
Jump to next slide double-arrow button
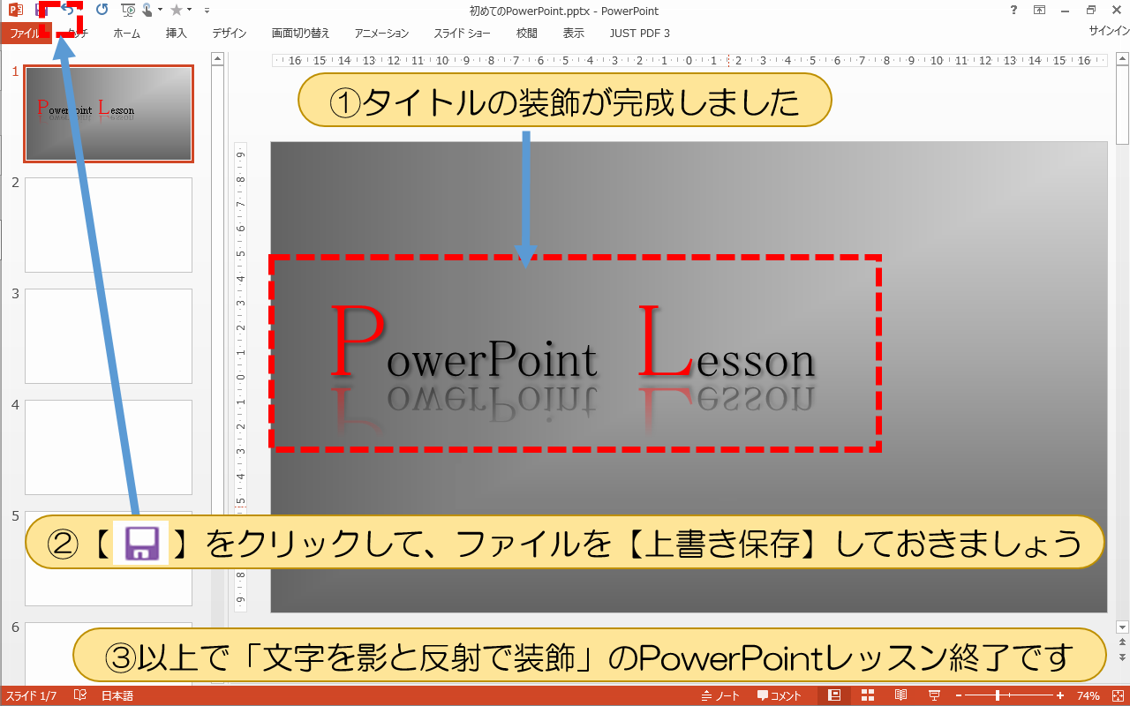(x=1123, y=657)
